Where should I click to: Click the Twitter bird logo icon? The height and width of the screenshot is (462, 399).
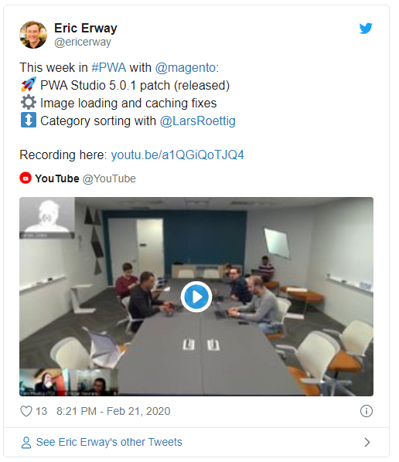click(x=366, y=29)
